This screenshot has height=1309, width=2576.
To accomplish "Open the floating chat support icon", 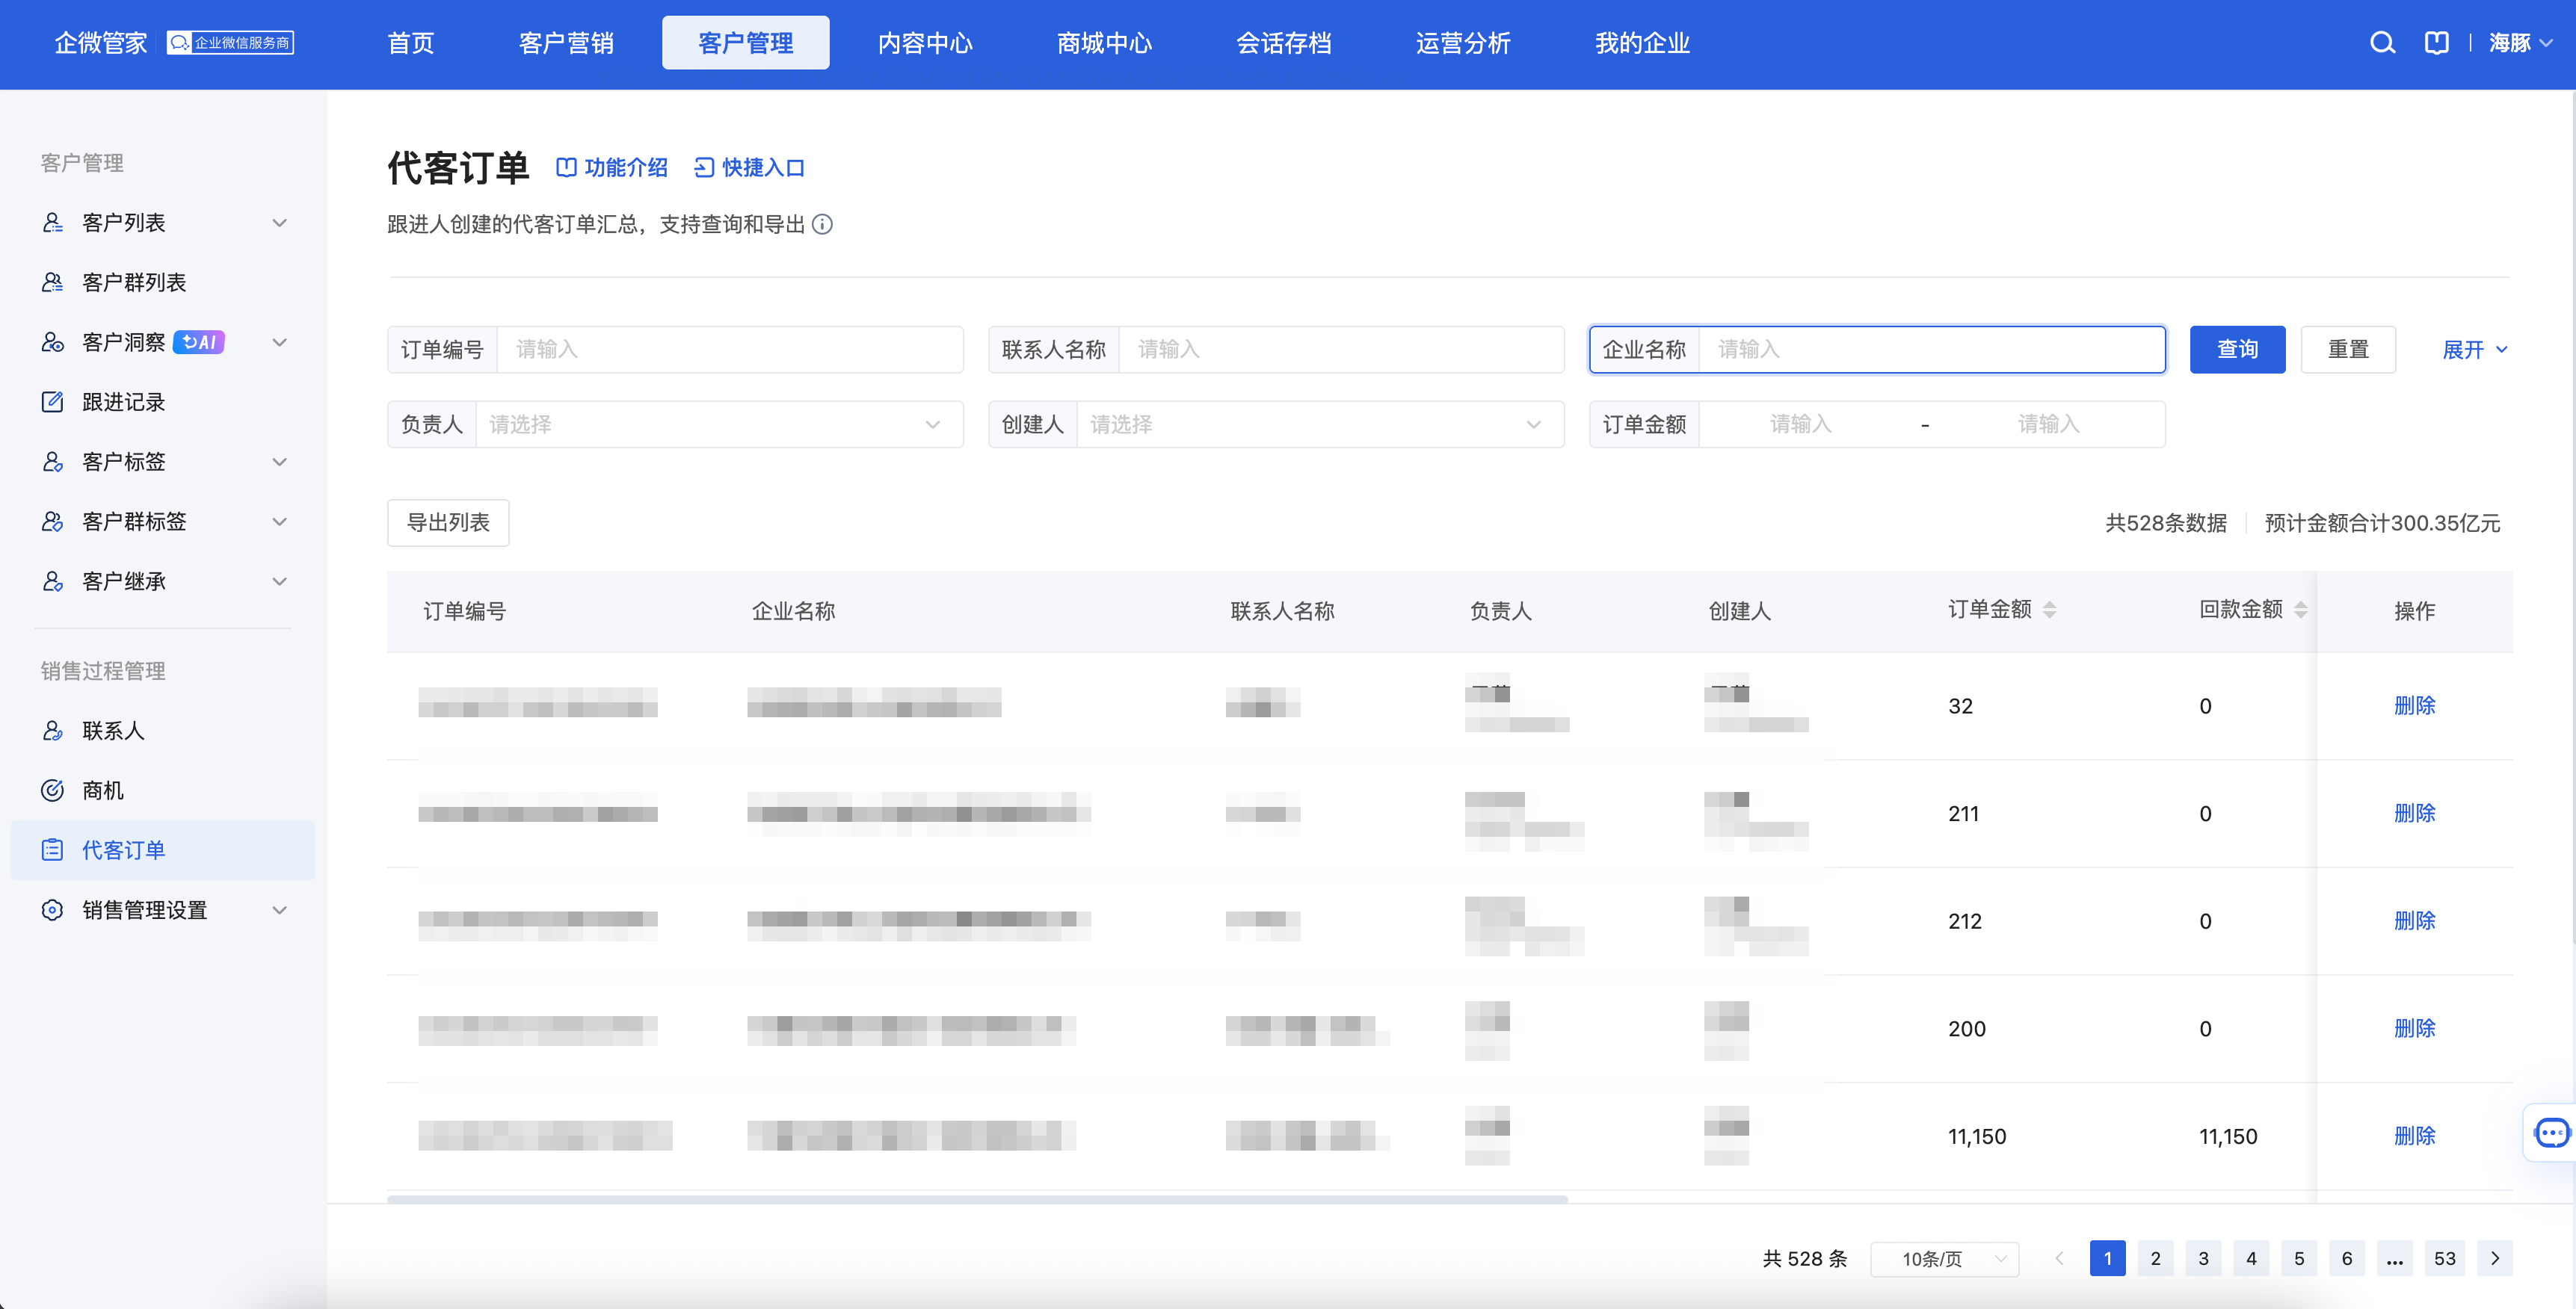I will click(2551, 1132).
